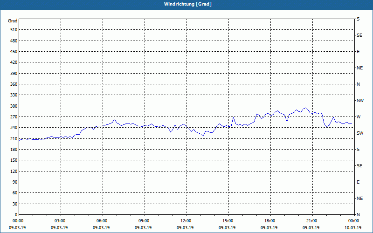Screen dimensions: 373x233
Task: Click the N compass label beside 360
Action: 358,84
